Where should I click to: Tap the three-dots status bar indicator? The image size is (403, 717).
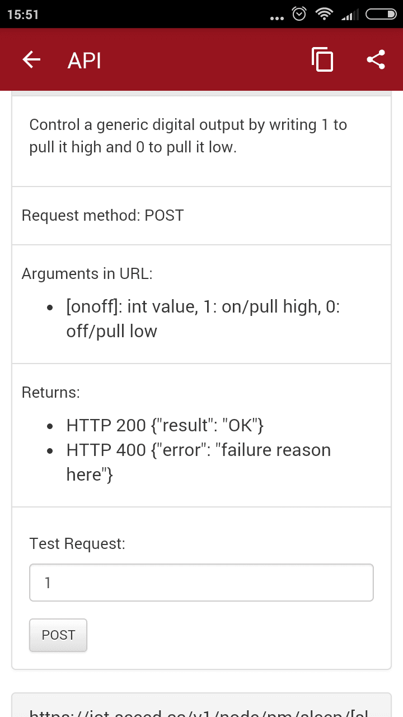click(277, 18)
